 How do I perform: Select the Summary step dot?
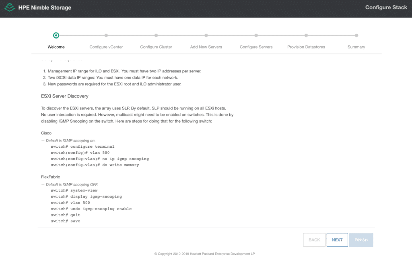[x=356, y=35]
